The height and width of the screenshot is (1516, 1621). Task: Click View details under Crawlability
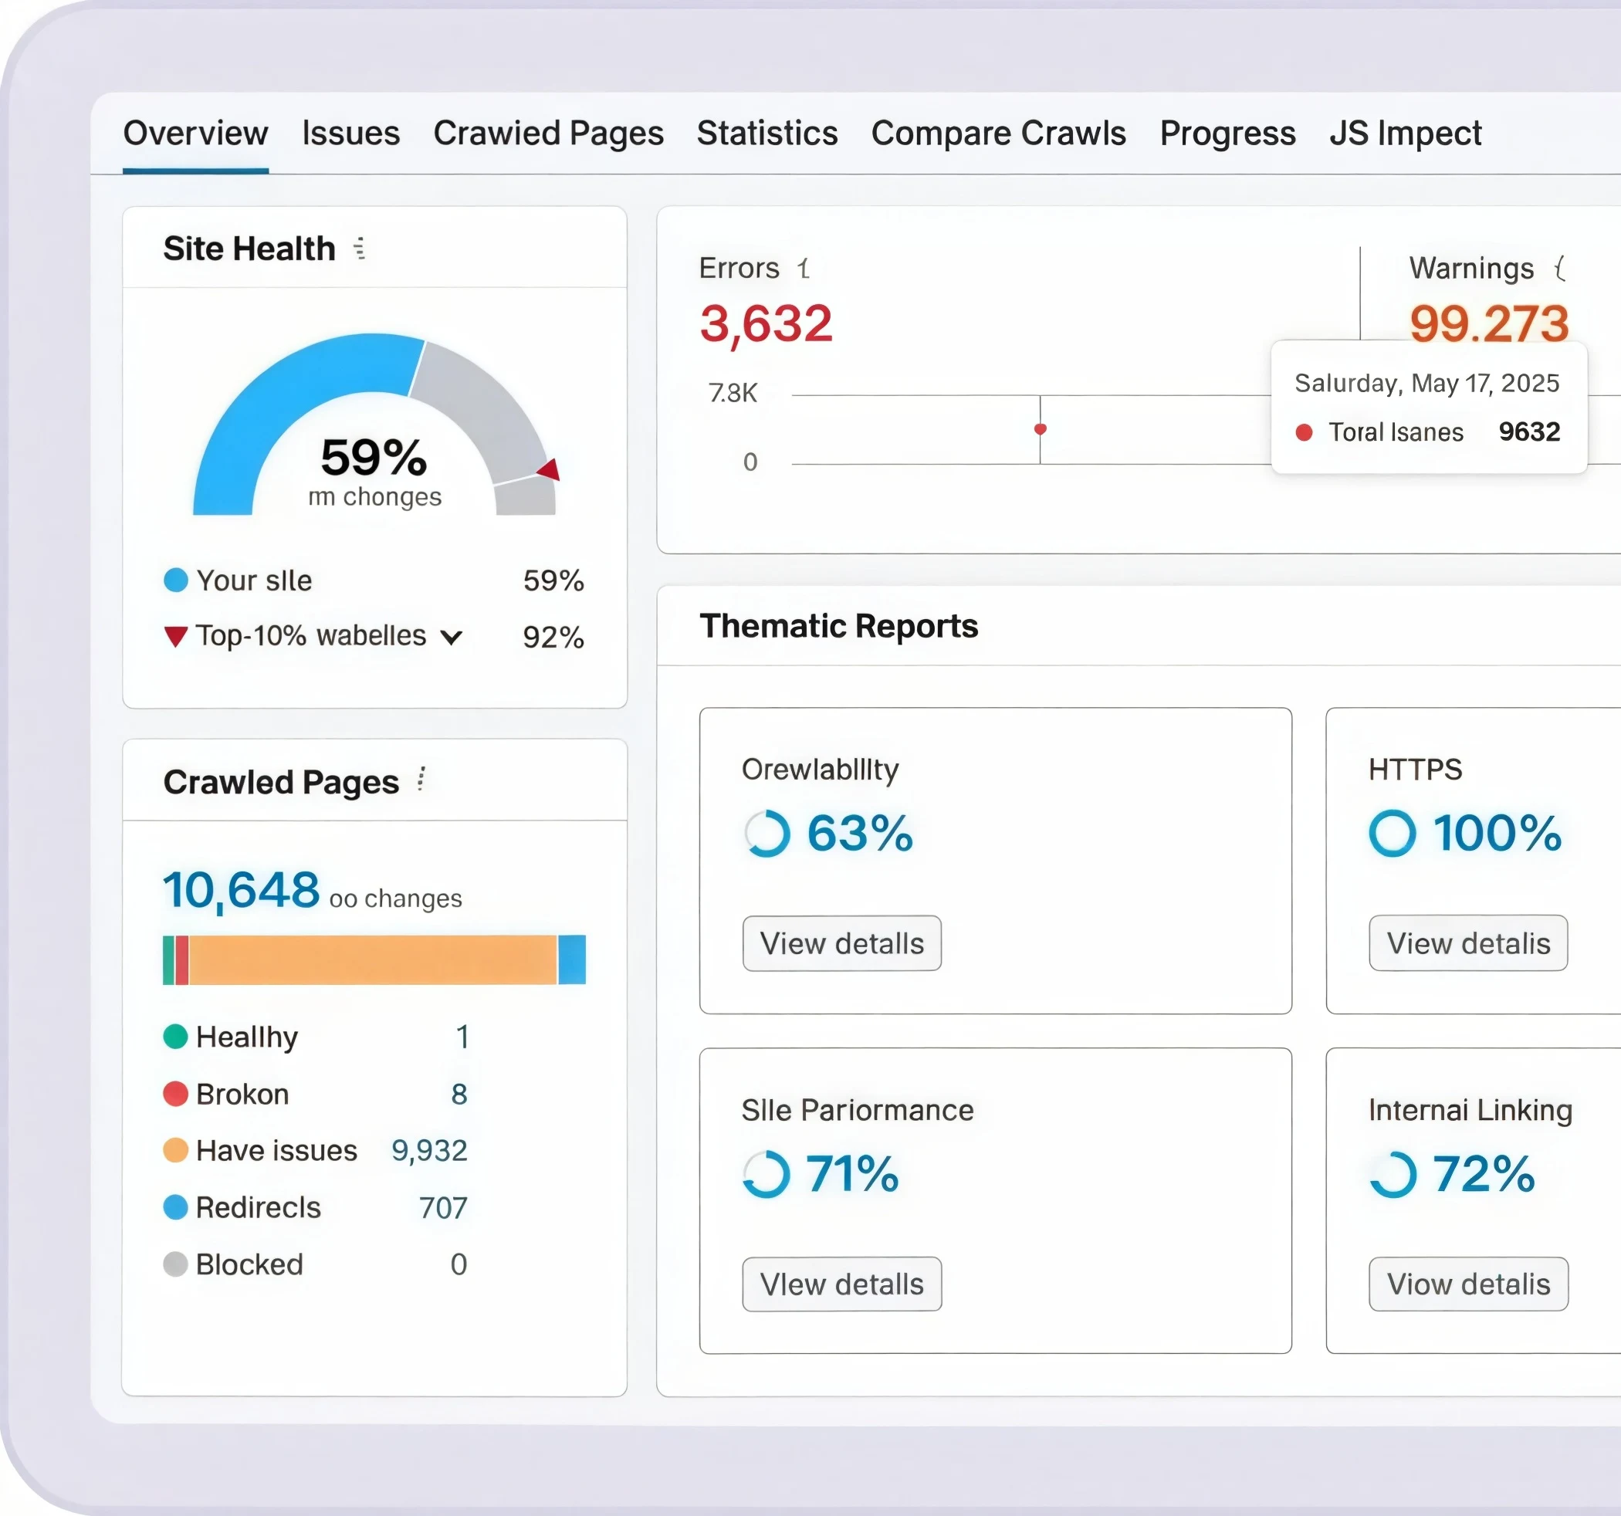pos(841,943)
